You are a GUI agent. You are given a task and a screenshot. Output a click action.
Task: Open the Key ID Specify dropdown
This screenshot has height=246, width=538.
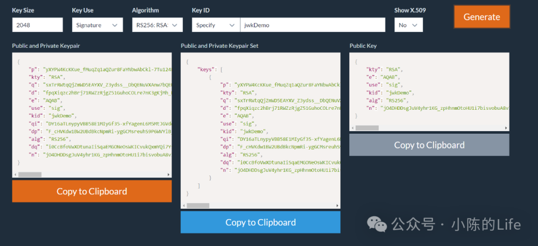tap(216, 25)
